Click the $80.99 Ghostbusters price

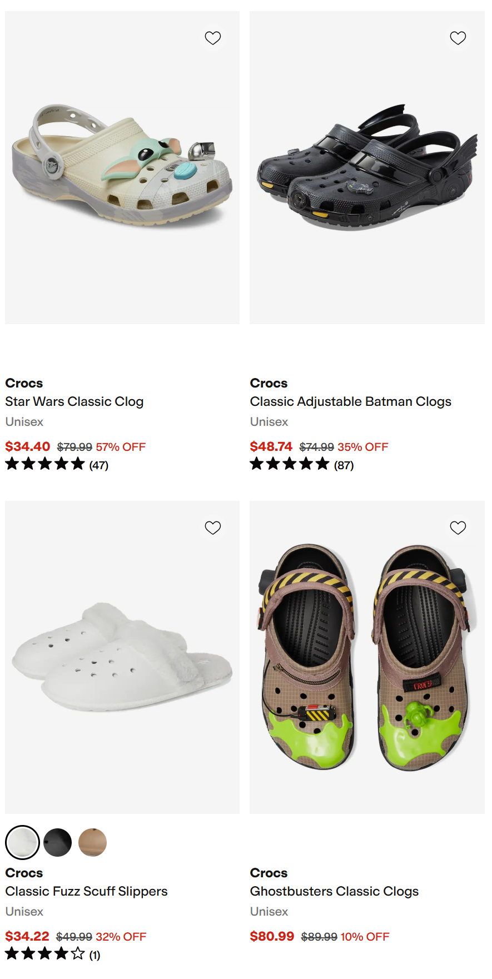272,936
